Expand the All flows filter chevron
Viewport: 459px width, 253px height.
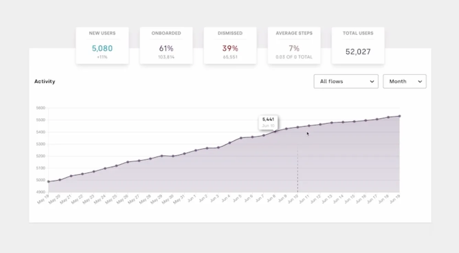pyautogui.click(x=371, y=81)
